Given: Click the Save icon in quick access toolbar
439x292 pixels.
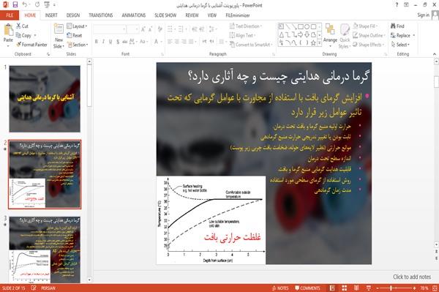Looking at the screenshot, I should pyautogui.click(x=15, y=5).
